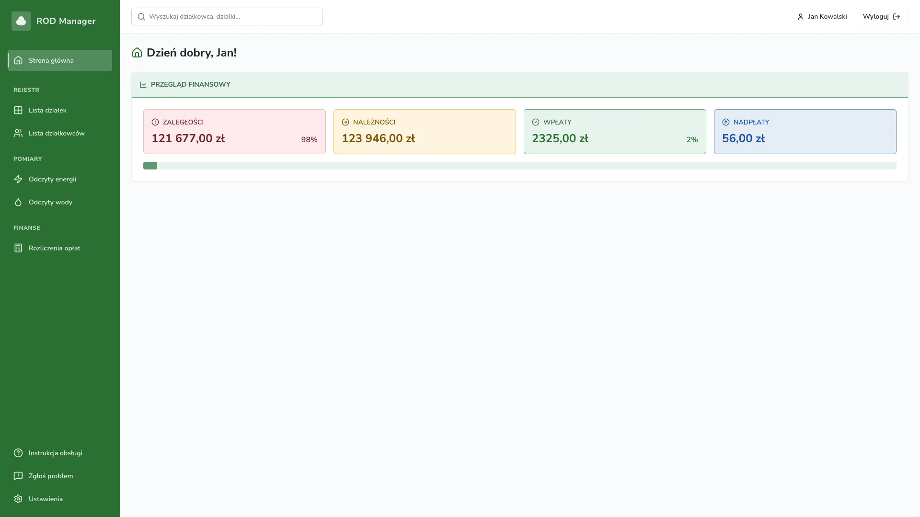This screenshot has height=517, width=920.
Task: Click the gear icon for Ustawienia
Action: (x=18, y=499)
